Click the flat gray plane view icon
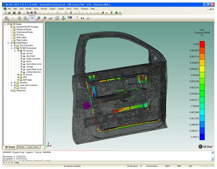Image resolution: width=217 pixels, height=169 pixels. point(51,18)
